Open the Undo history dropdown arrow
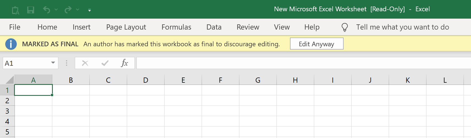Viewport: 471px width, 138px height. point(56,10)
